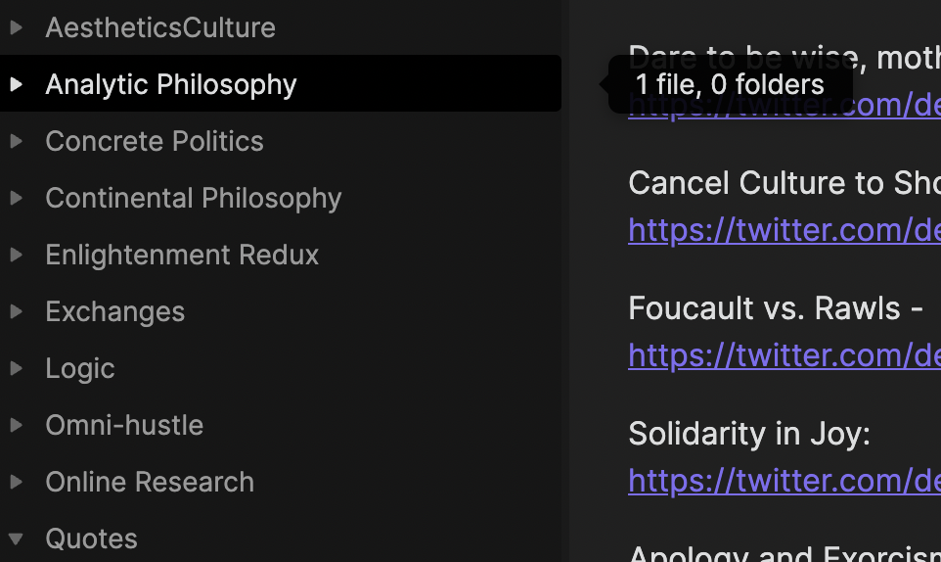Viewport: 941px width, 562px height.
Task: Select the Online Research folder name
Action: 149,482
